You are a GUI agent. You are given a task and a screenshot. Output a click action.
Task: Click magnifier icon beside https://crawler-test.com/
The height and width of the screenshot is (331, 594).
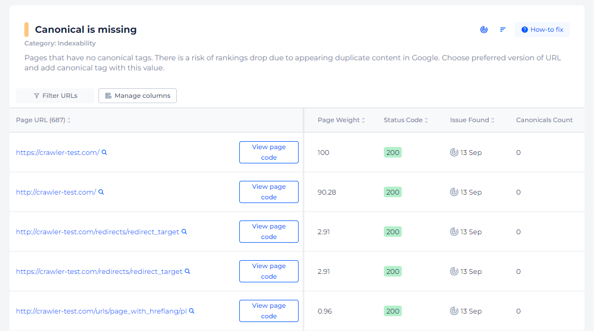(x=104, y=152)
